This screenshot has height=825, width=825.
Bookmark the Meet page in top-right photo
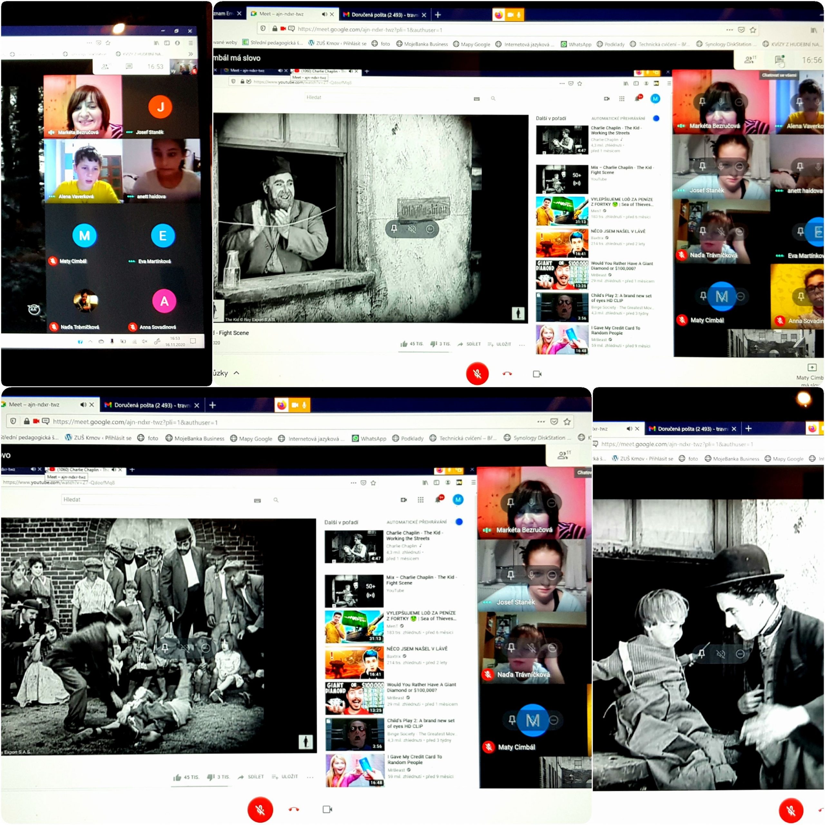753,30
